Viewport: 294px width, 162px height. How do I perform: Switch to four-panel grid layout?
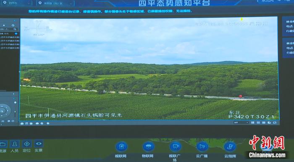[253, 123]
